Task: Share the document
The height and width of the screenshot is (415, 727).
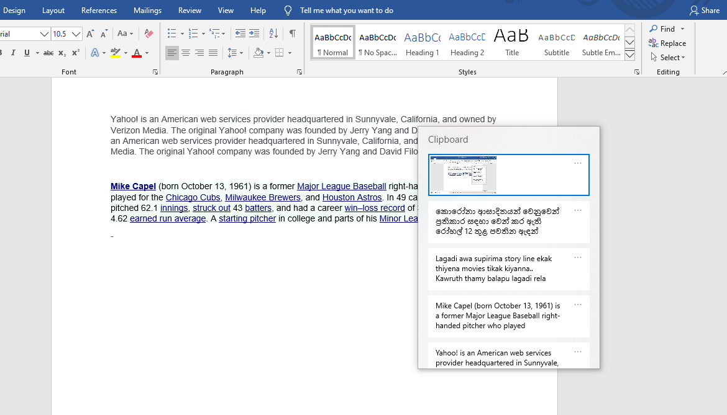Action: coord(705,10)
